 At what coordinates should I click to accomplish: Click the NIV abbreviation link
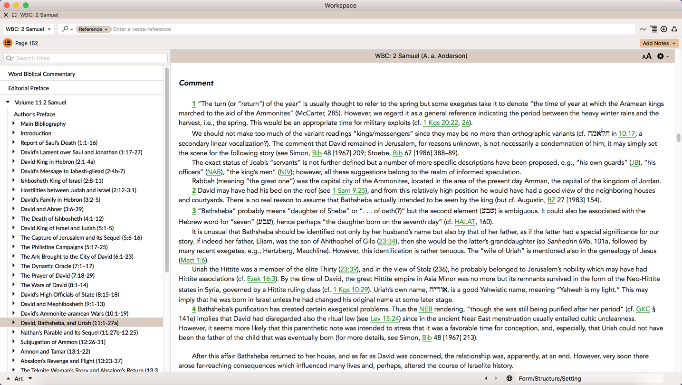(x=285, y=172)
